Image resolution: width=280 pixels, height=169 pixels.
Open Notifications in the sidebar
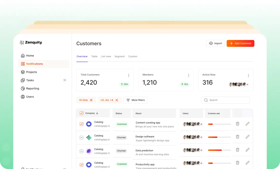click(44, 64)
